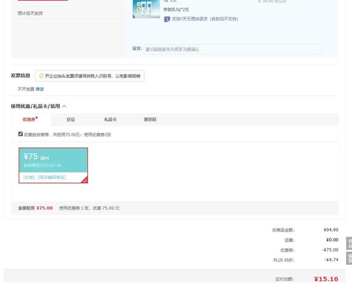The width and height of the screenshot is (352, 283).
Task: Deselect the ¥75 满94 coupon card
Action: pos(53,161)
